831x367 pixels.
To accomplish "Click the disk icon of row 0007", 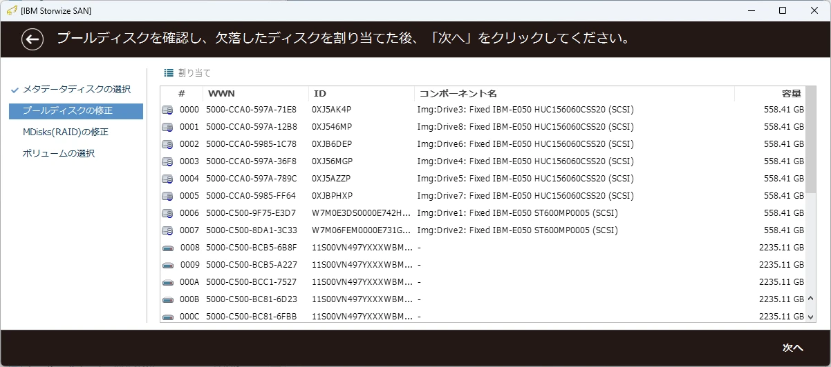I will click(x=167, y=230).
